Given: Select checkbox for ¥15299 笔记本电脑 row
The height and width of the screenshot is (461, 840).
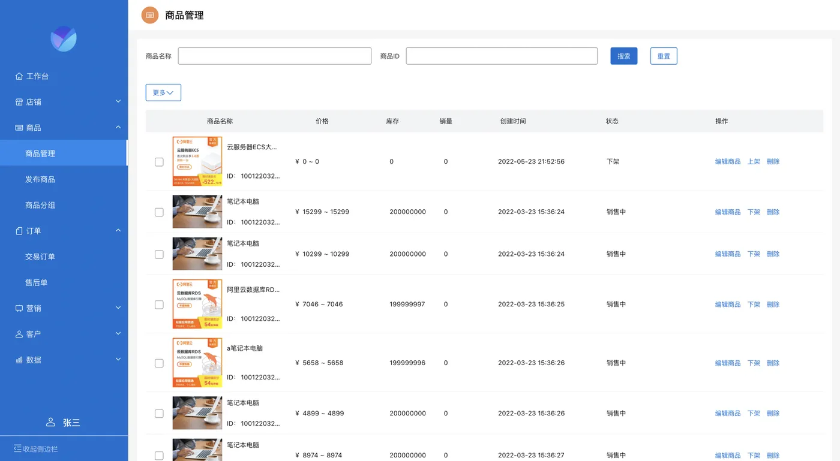Looking at the screenshot, I should [x=159, y=212].
